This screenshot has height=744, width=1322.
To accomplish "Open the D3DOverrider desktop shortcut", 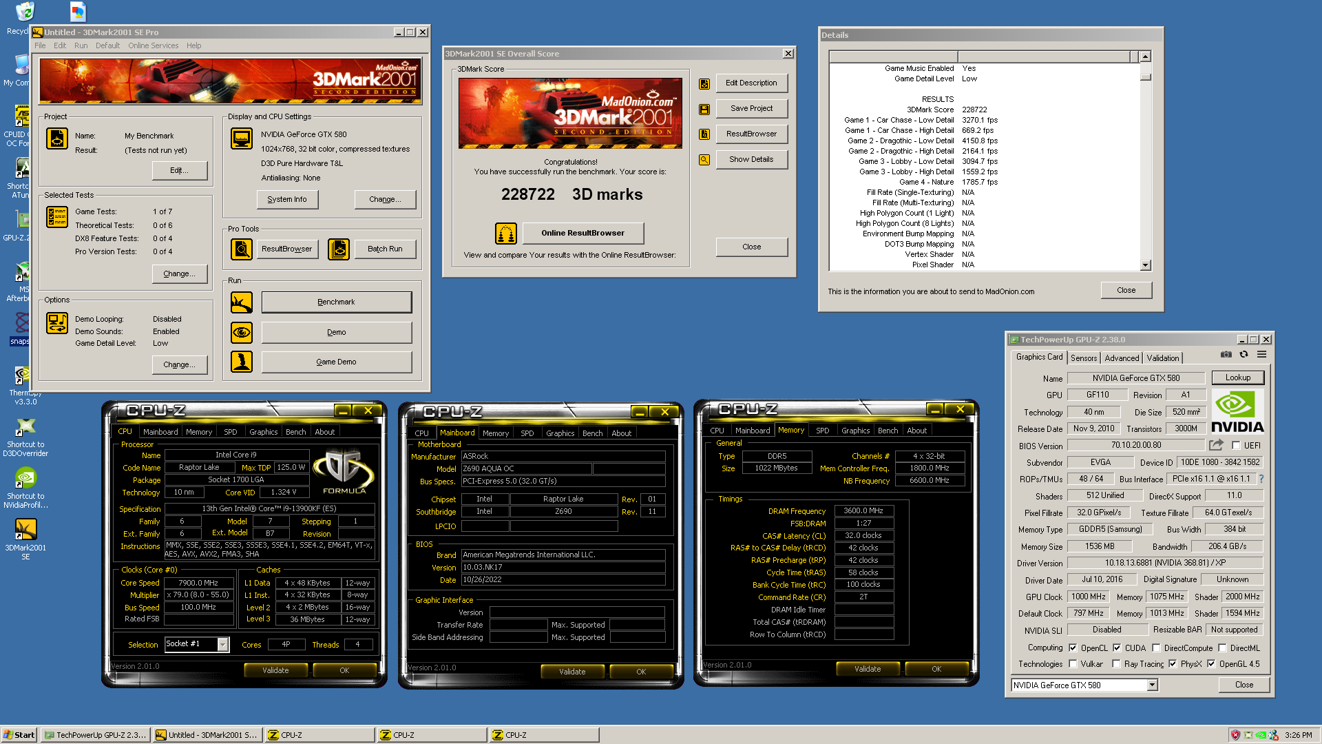I will [25, 437].
